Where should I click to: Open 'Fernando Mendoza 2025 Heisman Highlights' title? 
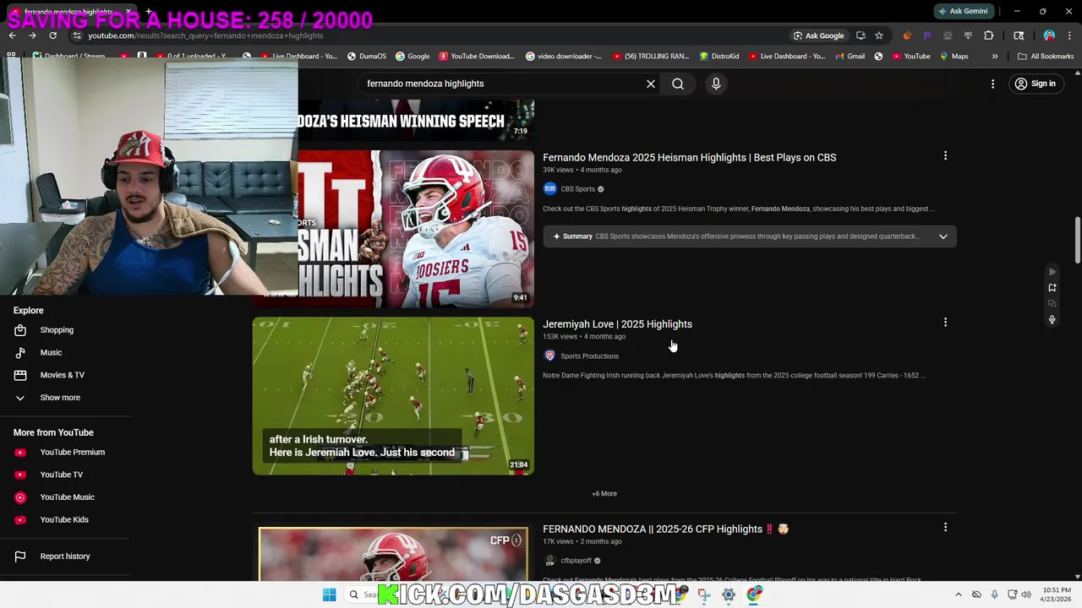(x=689, y=157)
